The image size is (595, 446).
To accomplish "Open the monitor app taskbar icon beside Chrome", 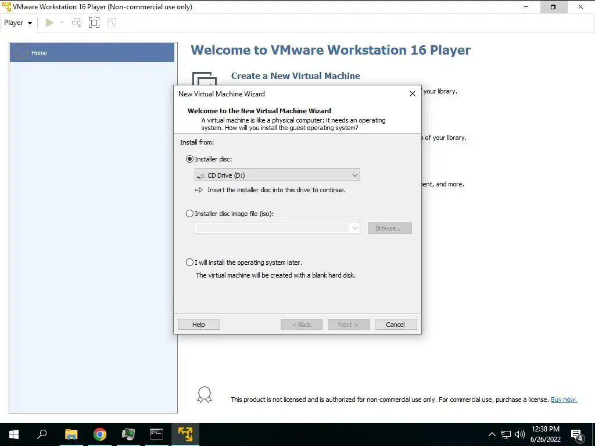I will [x=128, y=434].
